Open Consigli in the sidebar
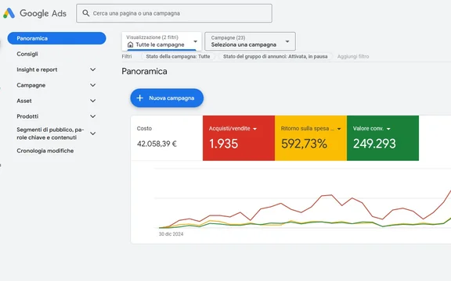Screen dimensions: 451x281 [27, 54]
